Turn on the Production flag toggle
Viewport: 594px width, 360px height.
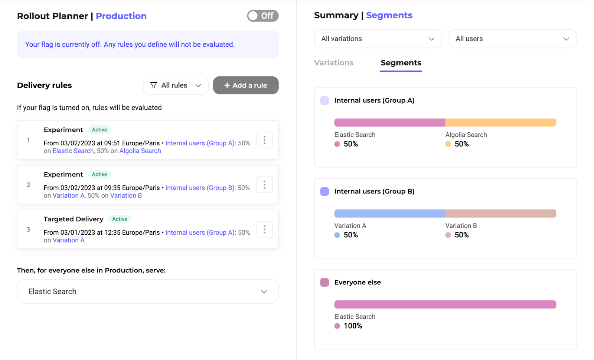tap(263, 16)
